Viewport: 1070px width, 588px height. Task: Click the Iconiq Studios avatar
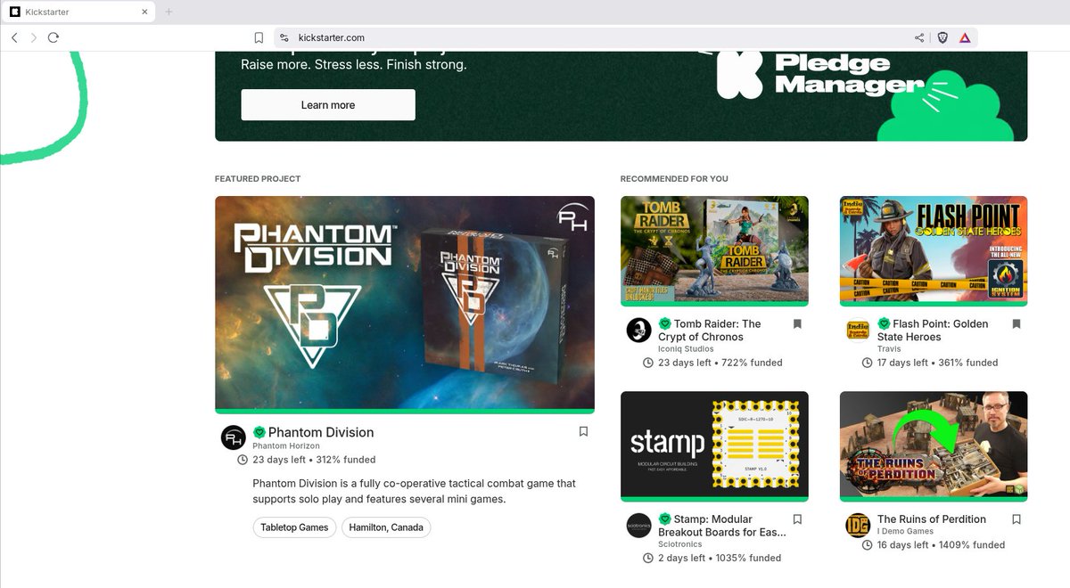tap(638, 330)
